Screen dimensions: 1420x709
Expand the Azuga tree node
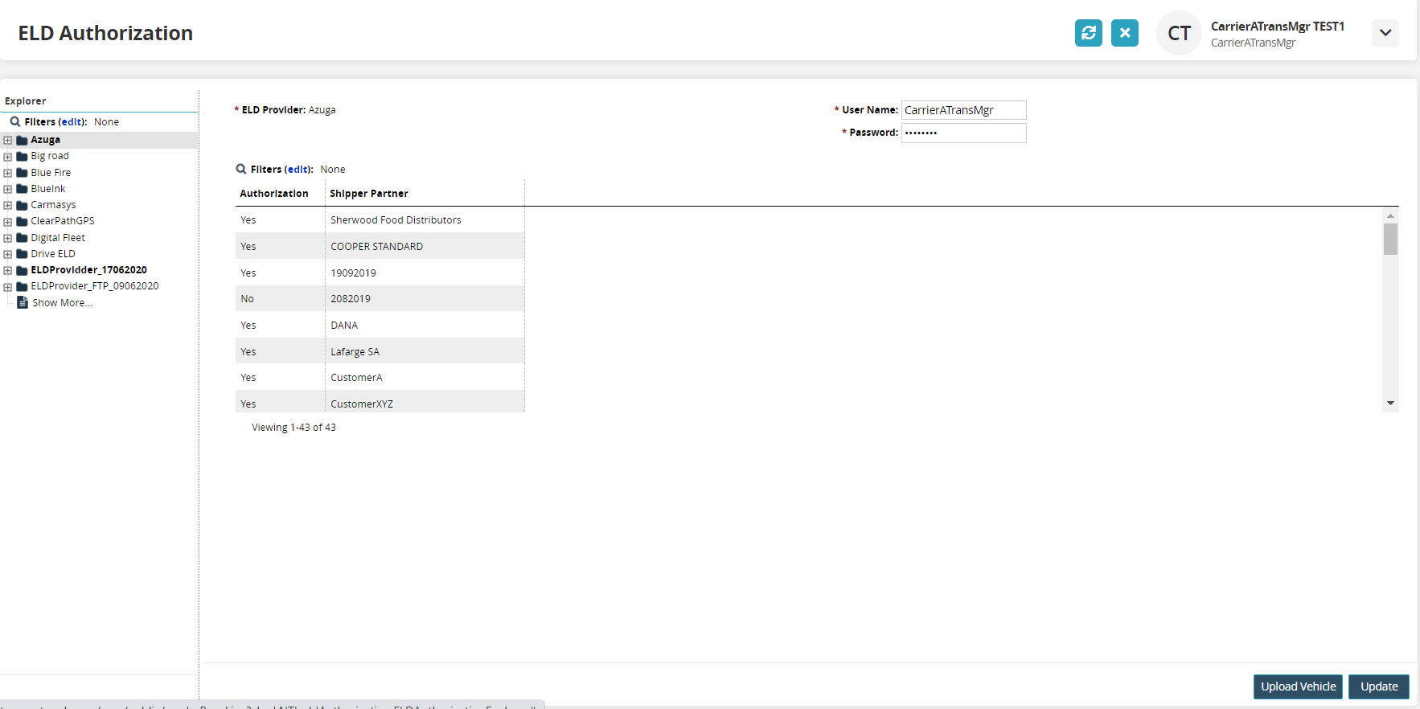point(8,140)
